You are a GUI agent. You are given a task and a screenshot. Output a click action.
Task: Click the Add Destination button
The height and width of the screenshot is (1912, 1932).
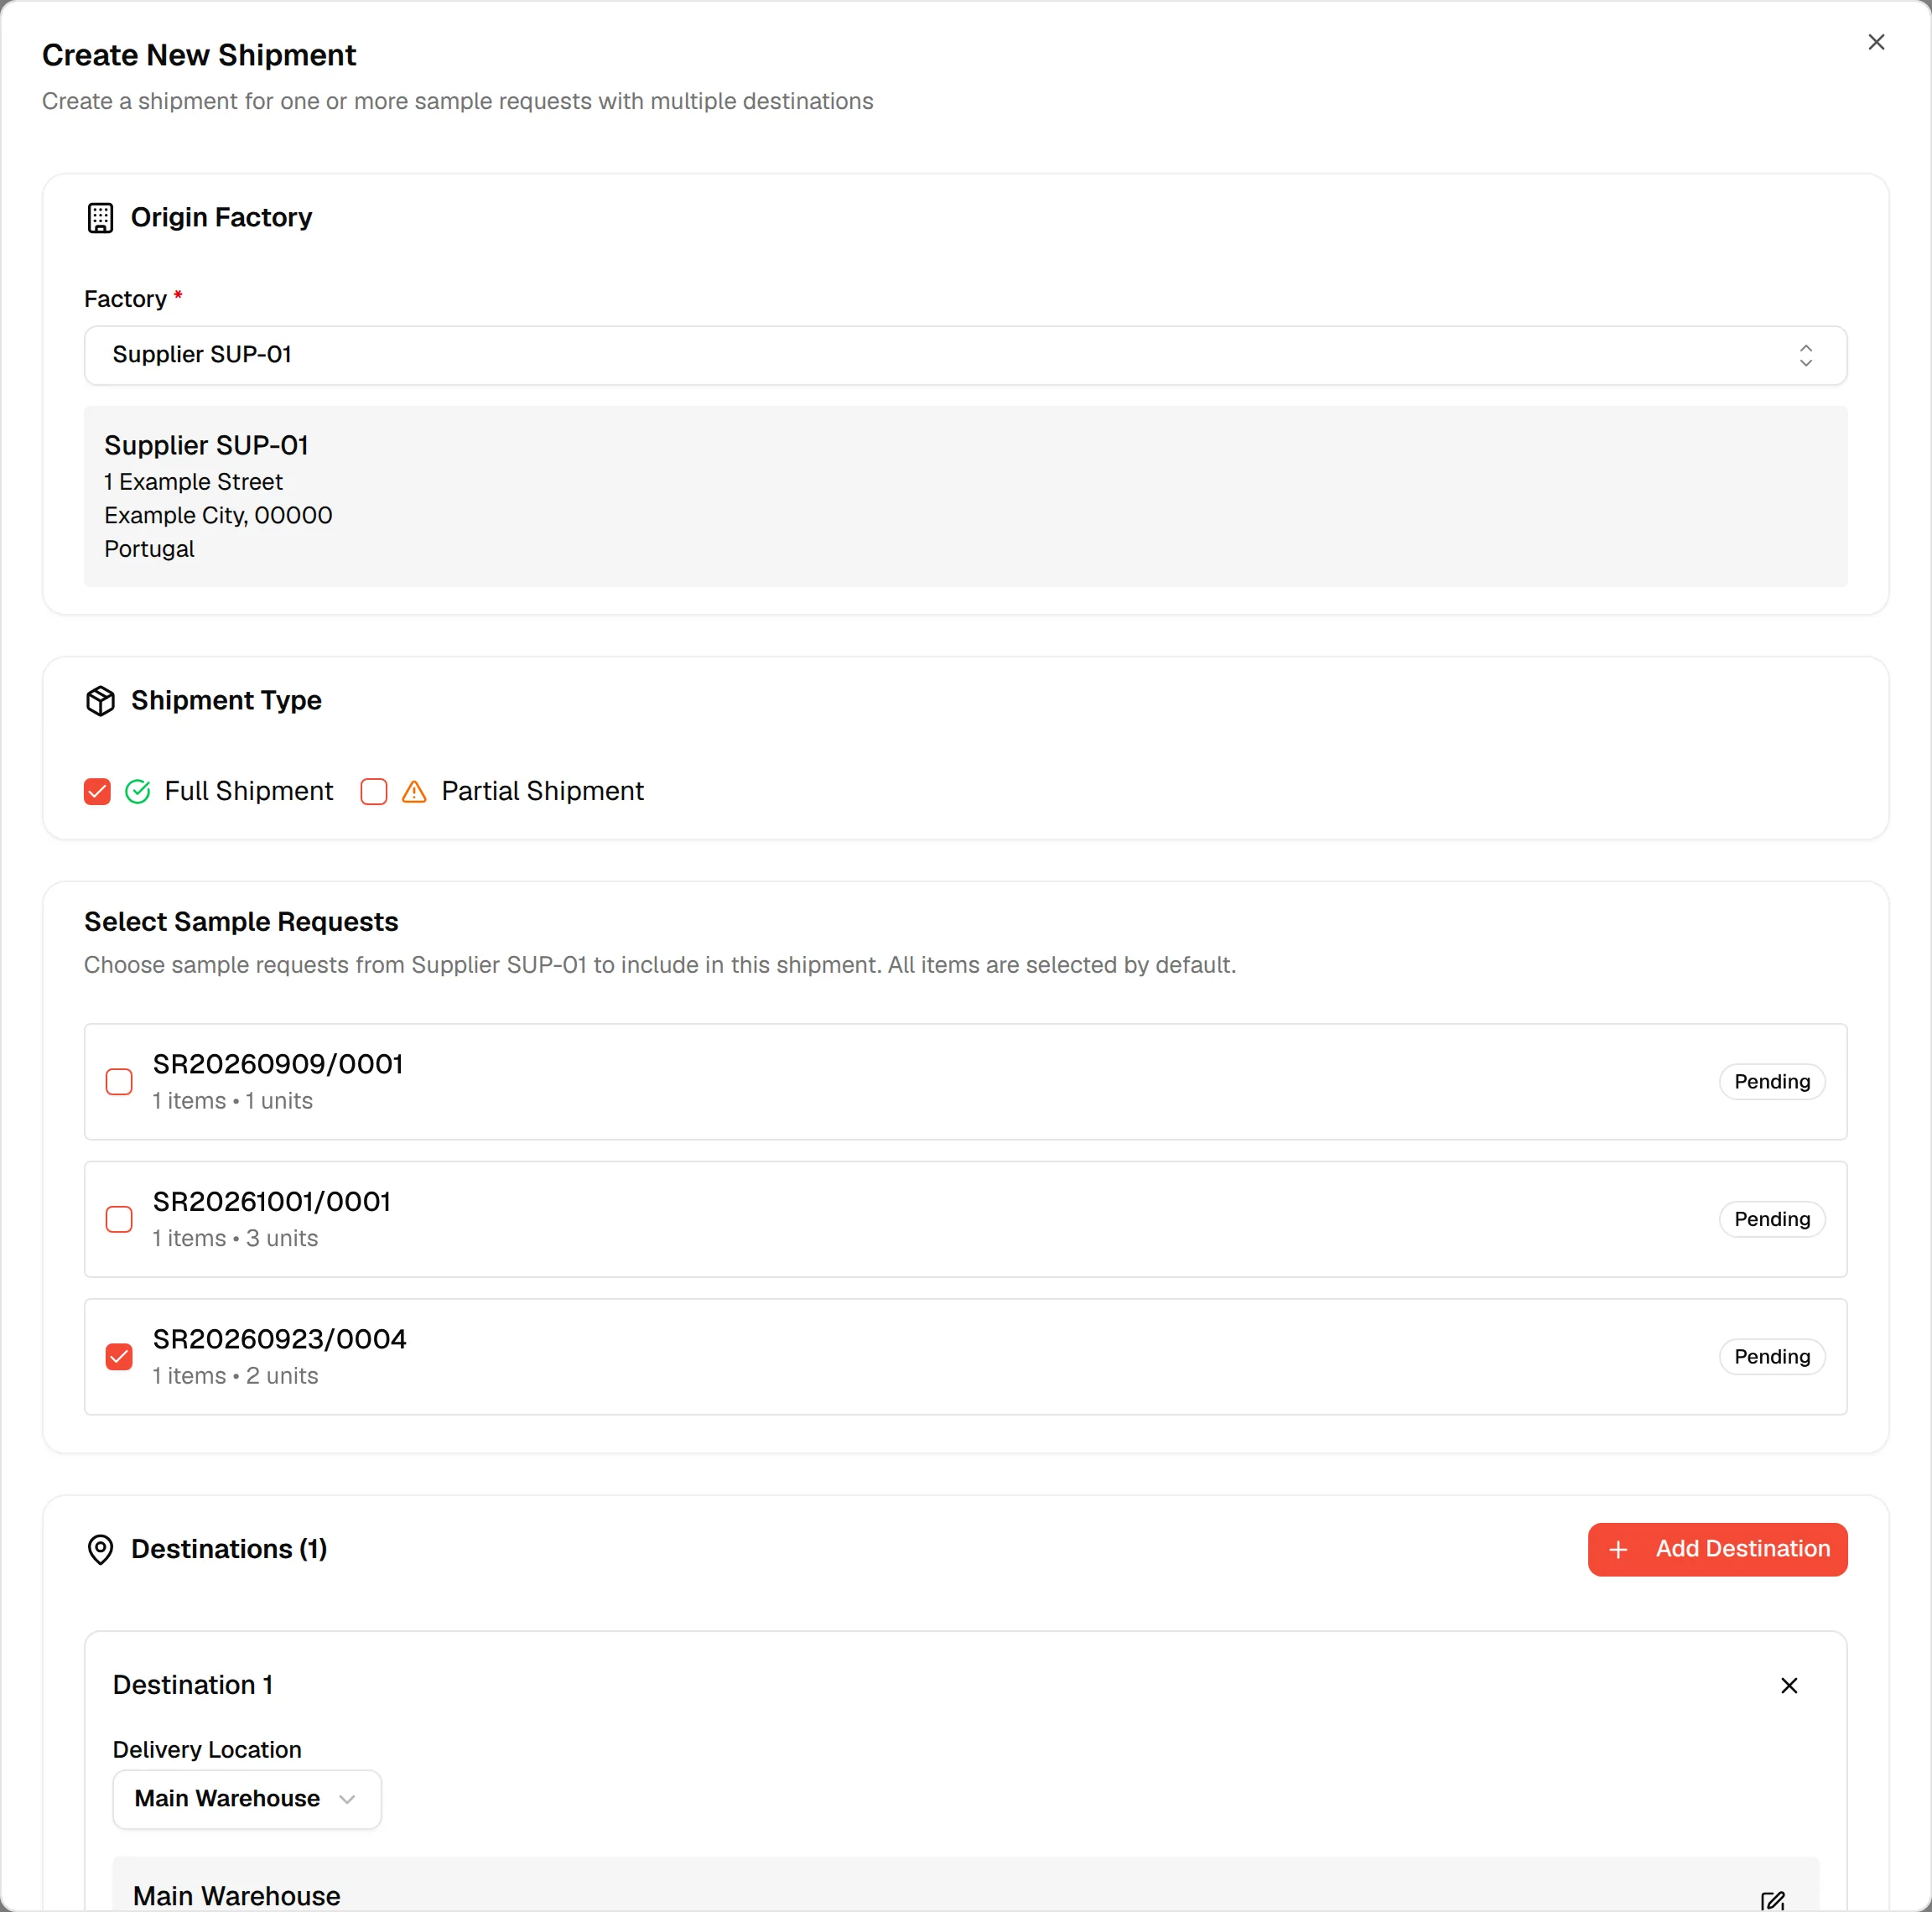1717,1549
